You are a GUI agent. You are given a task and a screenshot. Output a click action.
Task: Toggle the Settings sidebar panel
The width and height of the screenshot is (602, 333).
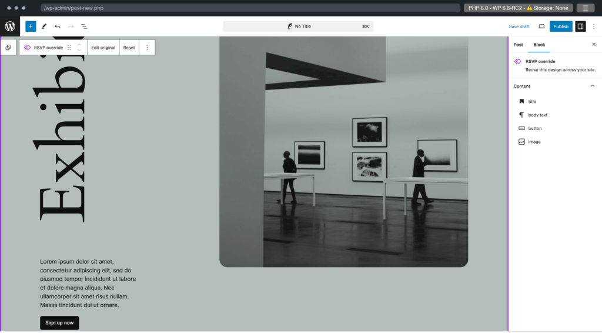pyautogui.click(x=580, y=26)
